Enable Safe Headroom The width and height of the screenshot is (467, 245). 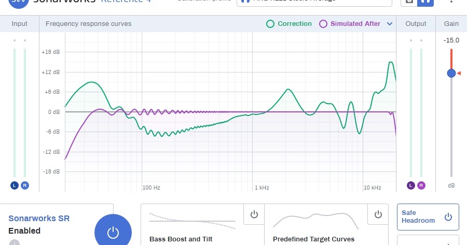(428, 217)
